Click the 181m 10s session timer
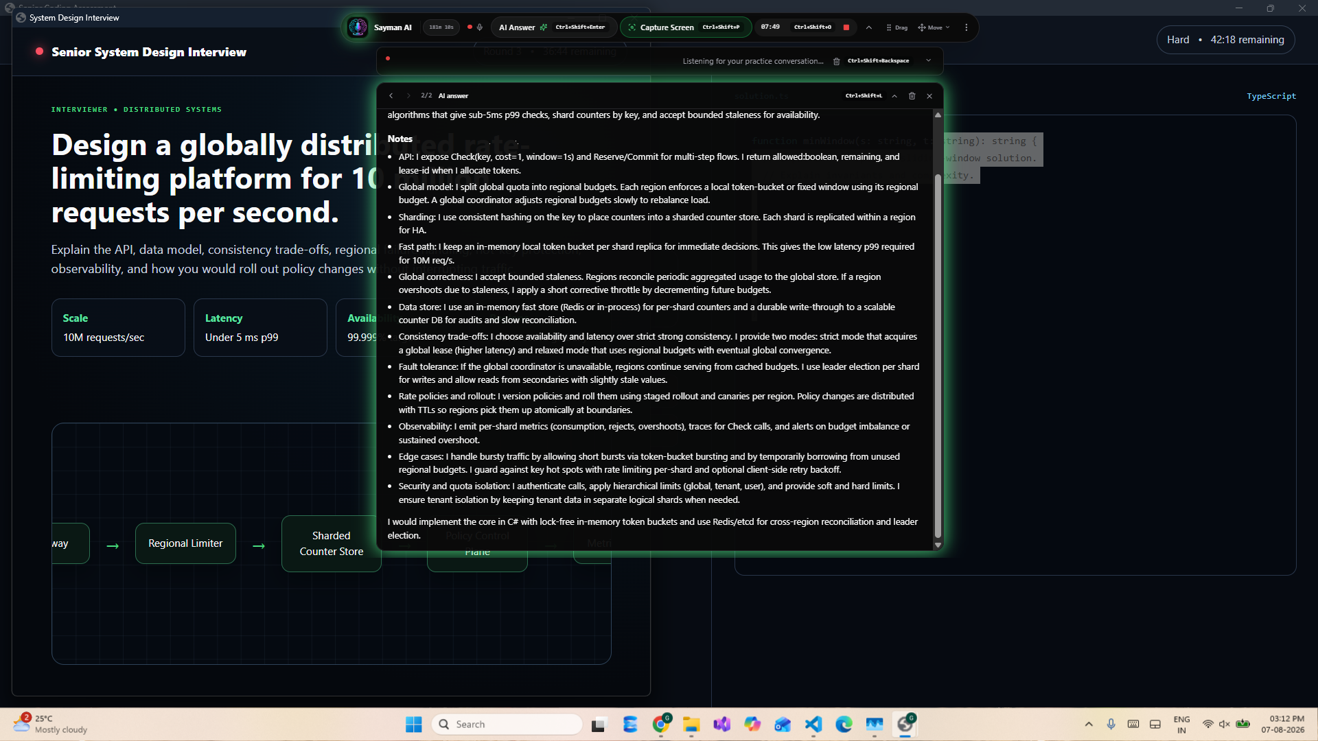1318x741 pixels. (x=441, y=27)
